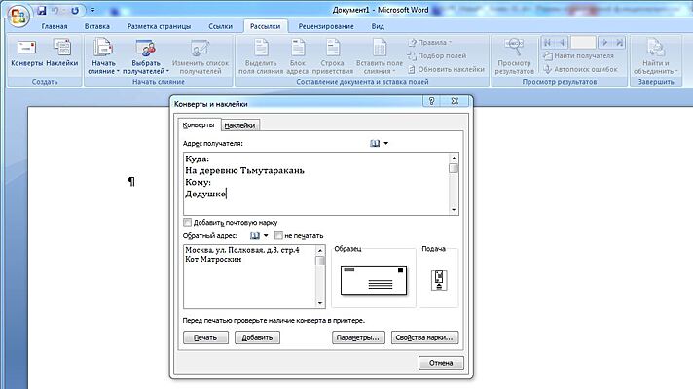Expand the Начать слияние dropdown
The width and height of the screenshot is (693, 389).
(104, 71)
